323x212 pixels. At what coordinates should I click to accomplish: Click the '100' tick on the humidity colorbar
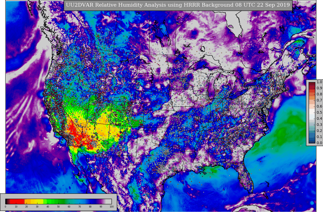tap(112, 207)
